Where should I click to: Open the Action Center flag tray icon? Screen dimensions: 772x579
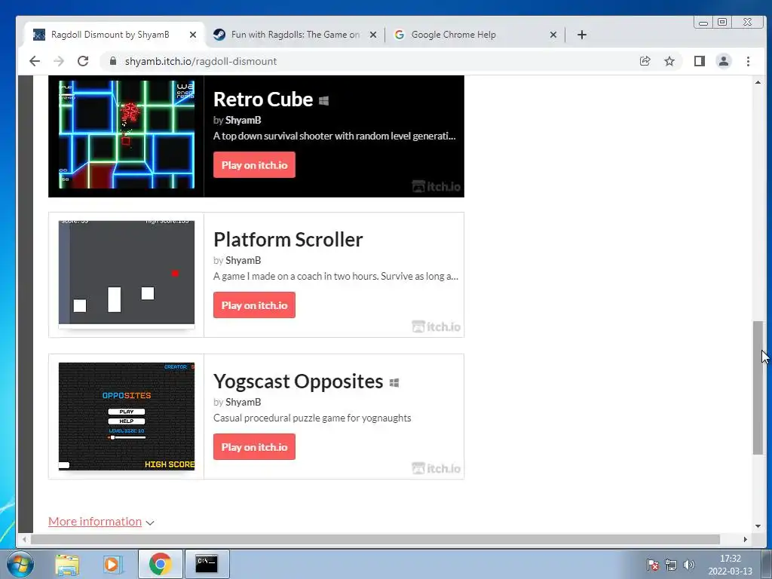(x=653, y=565)
